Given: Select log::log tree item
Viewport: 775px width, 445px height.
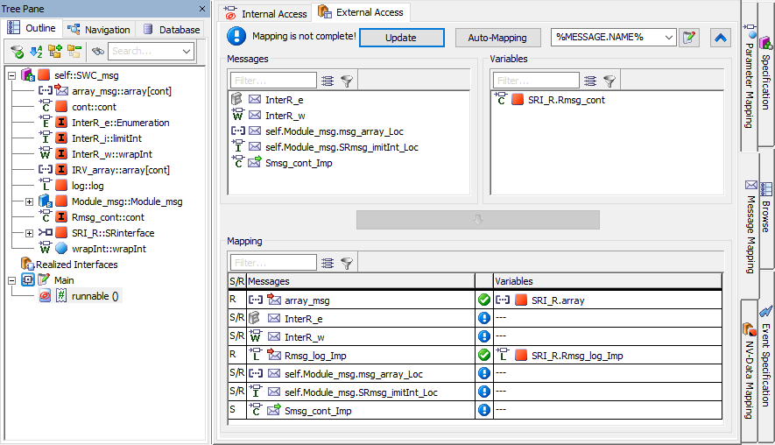Looking at the screenshot, I should (88, 186).
